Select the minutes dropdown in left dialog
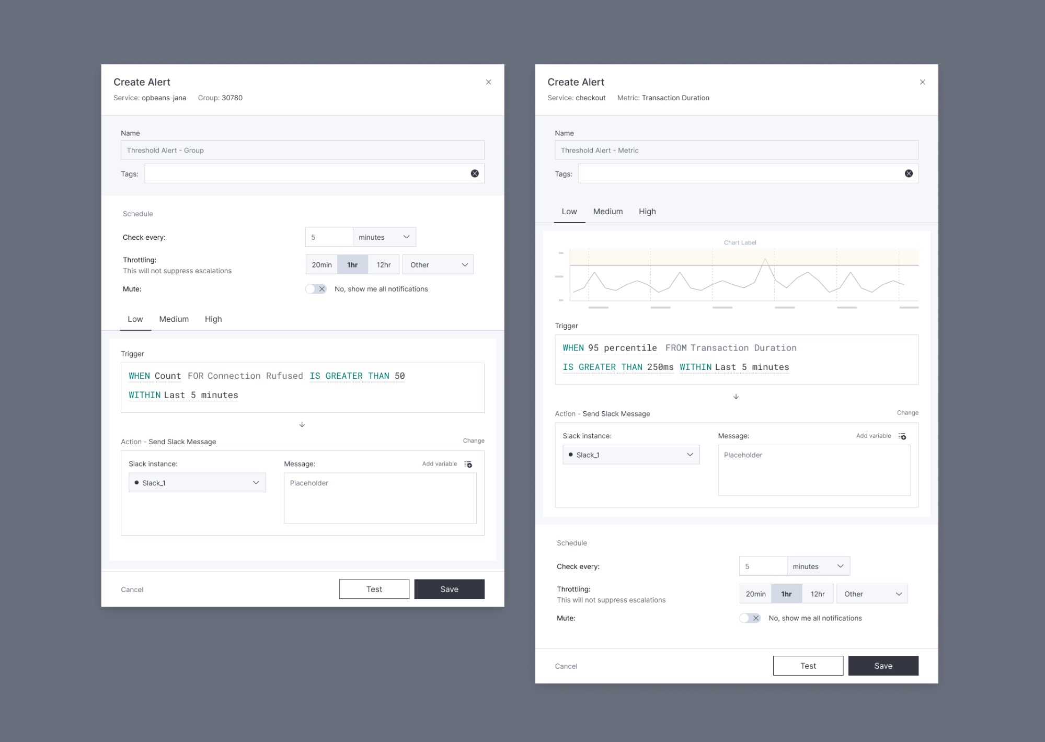 pos(385,237)
